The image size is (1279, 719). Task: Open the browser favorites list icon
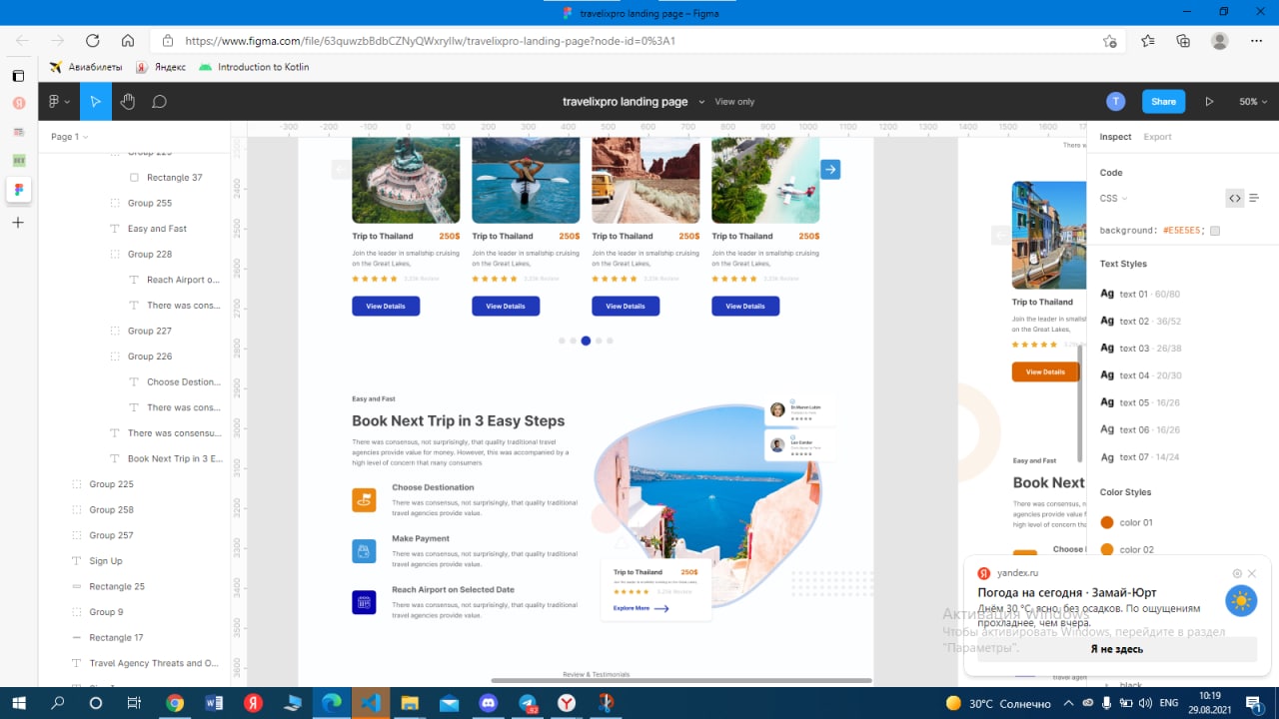[x=1147, y=41]
